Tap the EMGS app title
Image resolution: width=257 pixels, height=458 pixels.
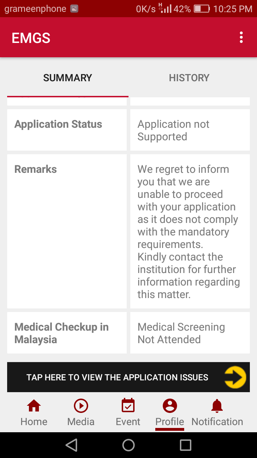pos(31,38)
